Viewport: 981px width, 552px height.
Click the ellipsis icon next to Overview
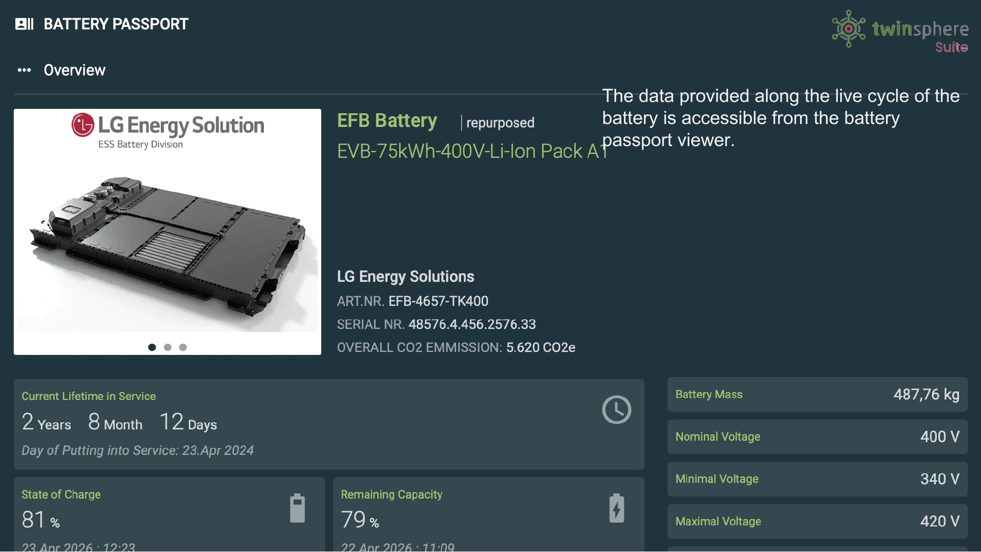tap(23, 70)
